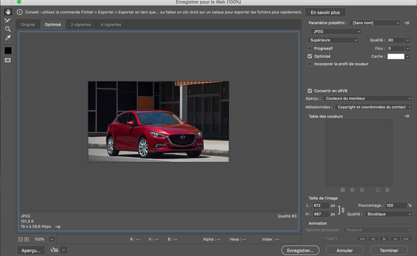Click Terminer button
Viewport: 417px width, 256px height.
[x=389, y=250]
